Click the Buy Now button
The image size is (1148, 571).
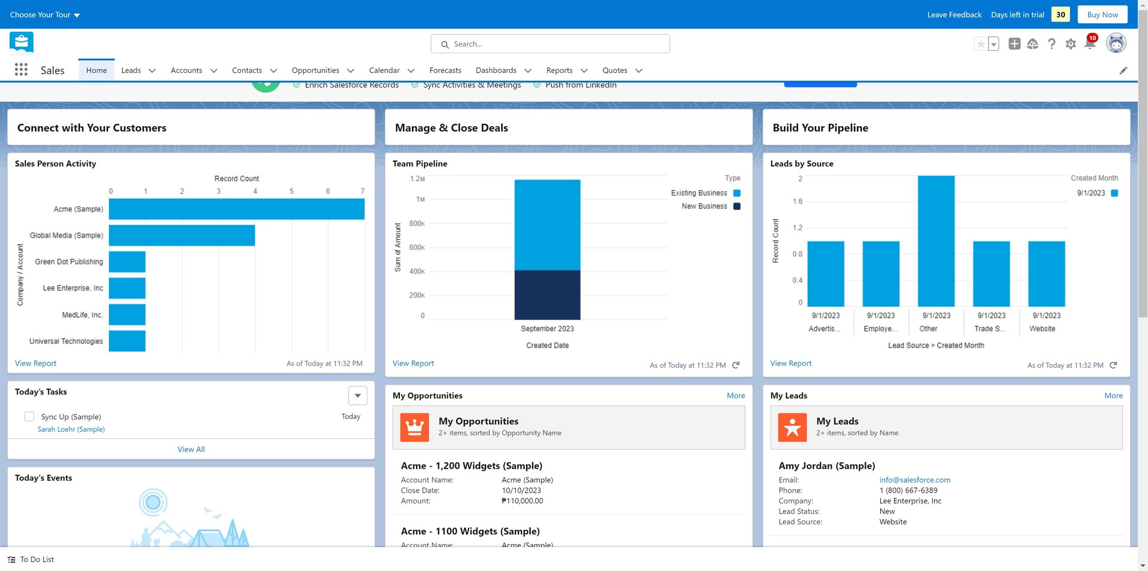(1102, 14)
